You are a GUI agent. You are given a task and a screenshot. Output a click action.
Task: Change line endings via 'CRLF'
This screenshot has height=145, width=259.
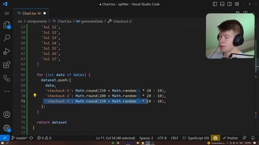(x=174, y=138)
